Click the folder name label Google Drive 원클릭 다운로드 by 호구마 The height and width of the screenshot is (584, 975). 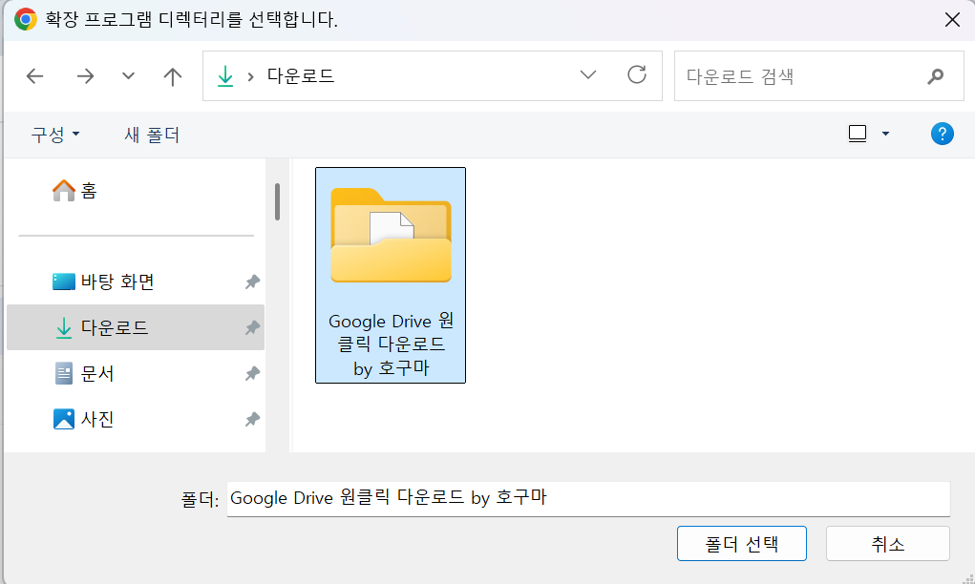click(x=392, y=344)
